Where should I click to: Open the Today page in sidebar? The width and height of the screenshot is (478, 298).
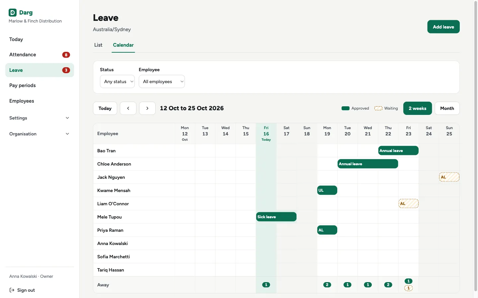pos(40,39)
